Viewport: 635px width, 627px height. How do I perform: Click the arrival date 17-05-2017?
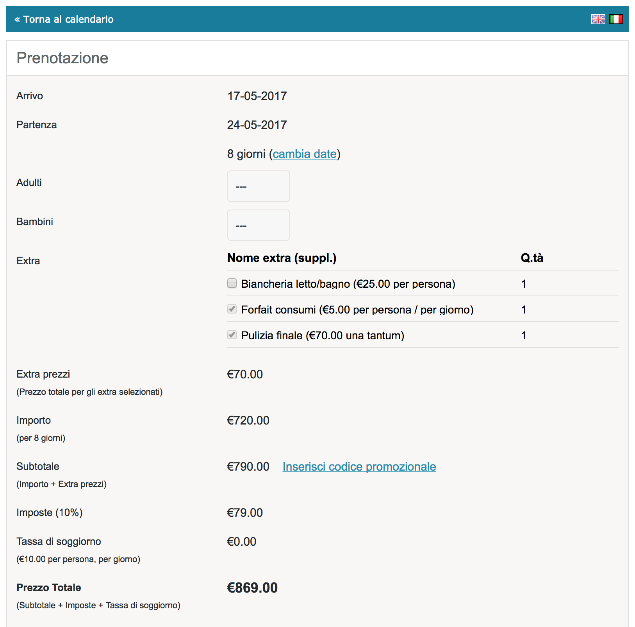257,96
